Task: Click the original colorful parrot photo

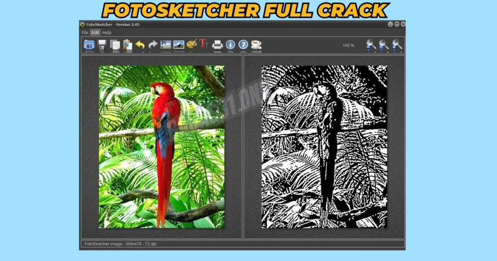Action: (162, 147)
